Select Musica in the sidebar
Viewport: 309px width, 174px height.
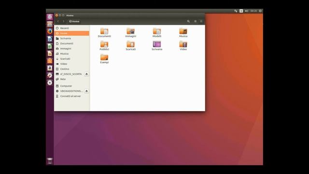pos(72,54)
